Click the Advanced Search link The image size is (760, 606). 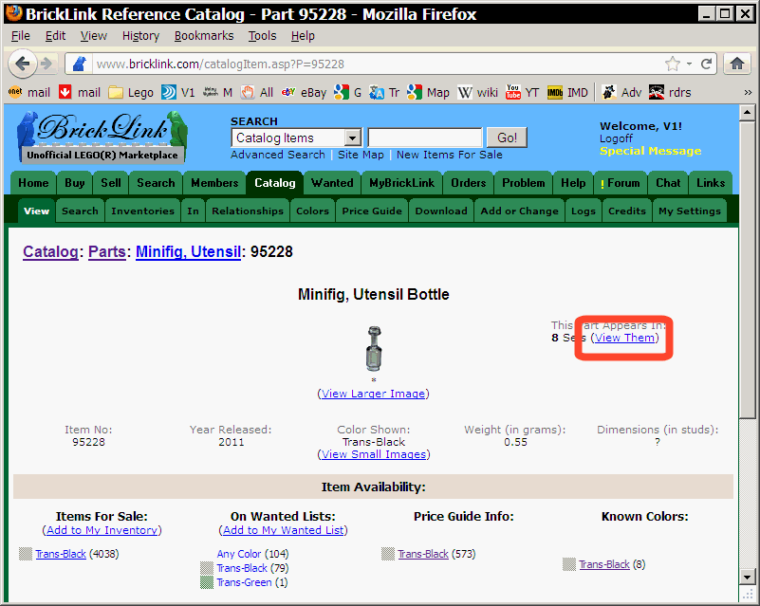pyautogui.click(x=278, y=155)
